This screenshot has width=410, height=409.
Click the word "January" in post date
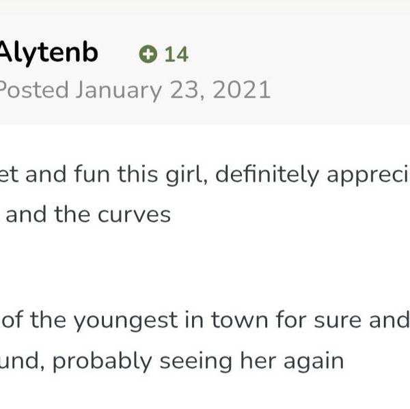coord(117,89)
